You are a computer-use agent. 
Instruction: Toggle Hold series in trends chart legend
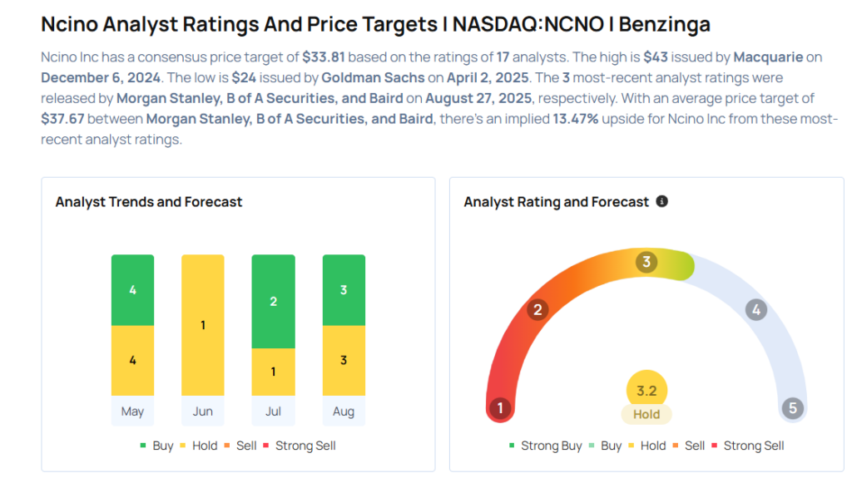199,446
